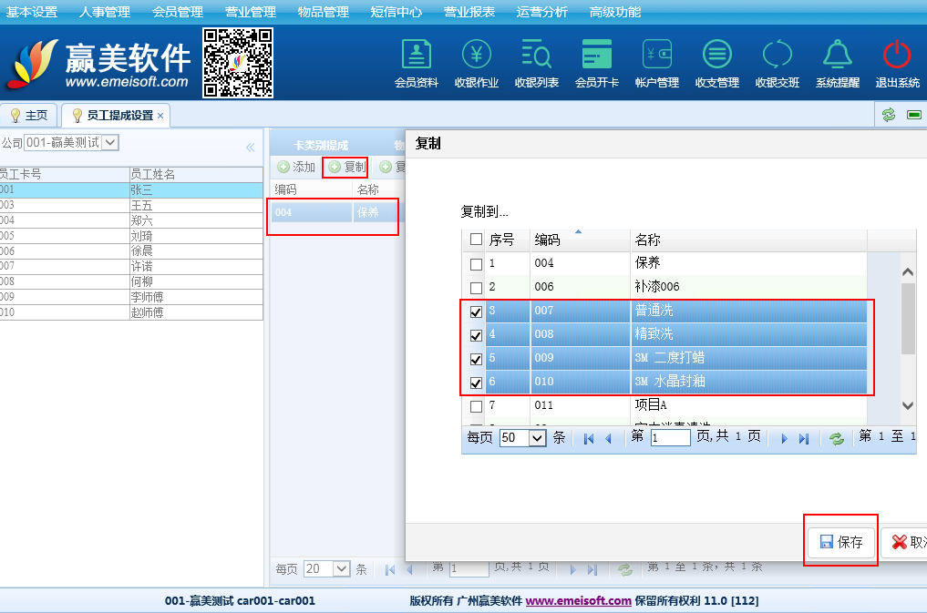Click the dialog list's vertical scrollbar
This screenshot has width=927, height=613.
(x=908, y=337)
